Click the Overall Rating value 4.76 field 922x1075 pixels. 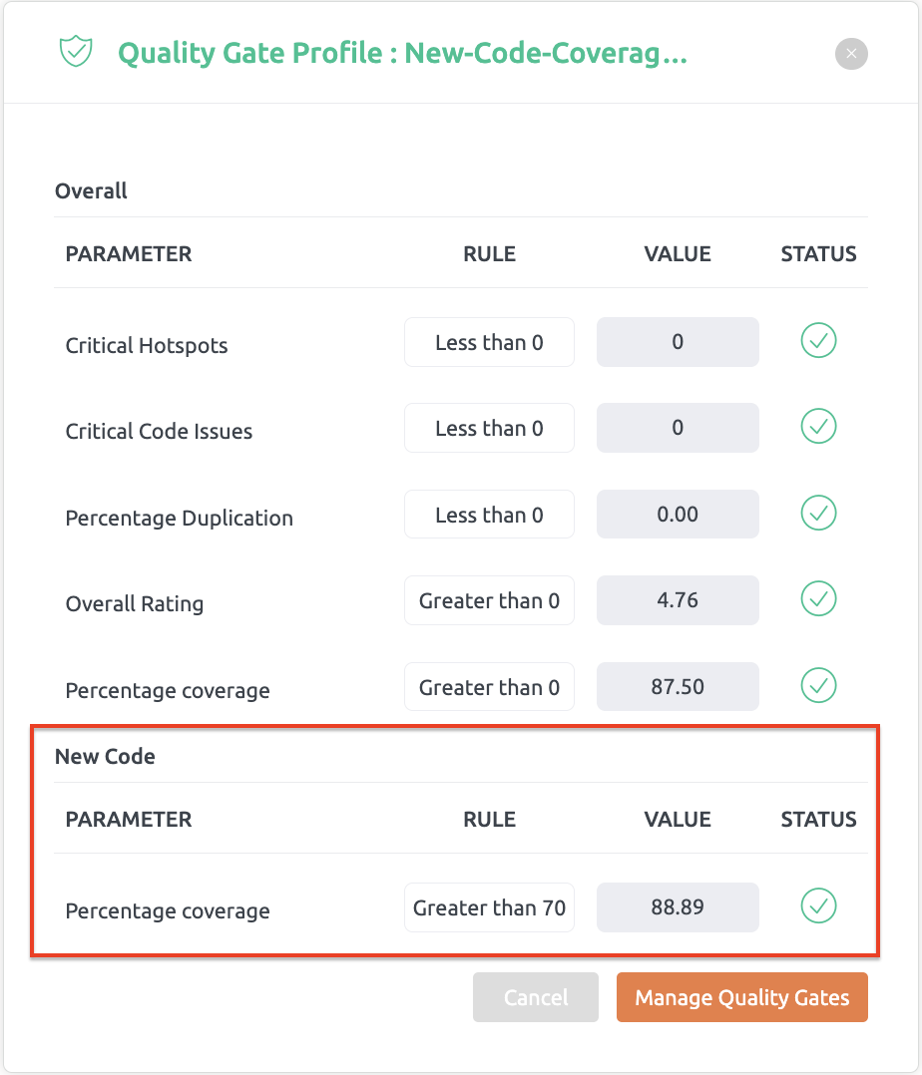click(x=678, y=600)
